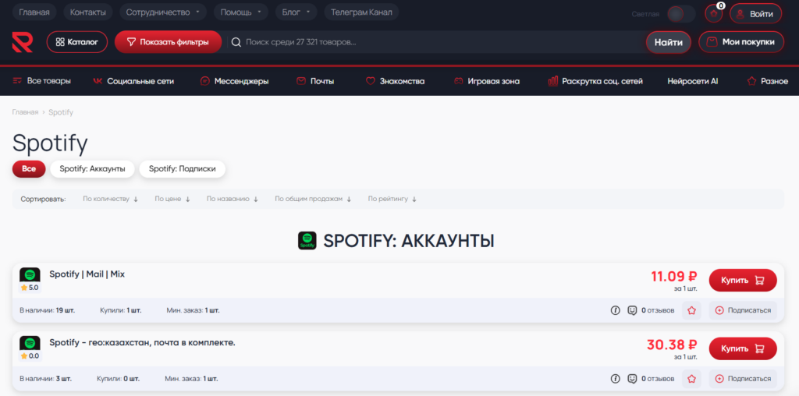Buy казахстан Spotify product with Купить
799x396 pixels.
tap(743, 348)
